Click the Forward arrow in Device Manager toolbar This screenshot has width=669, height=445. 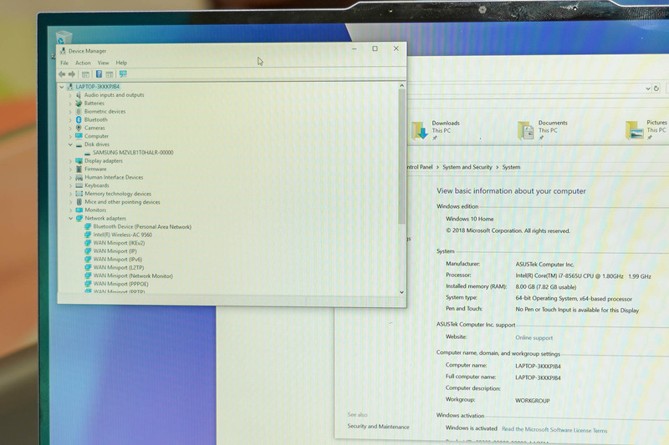(x=72, y=74)
